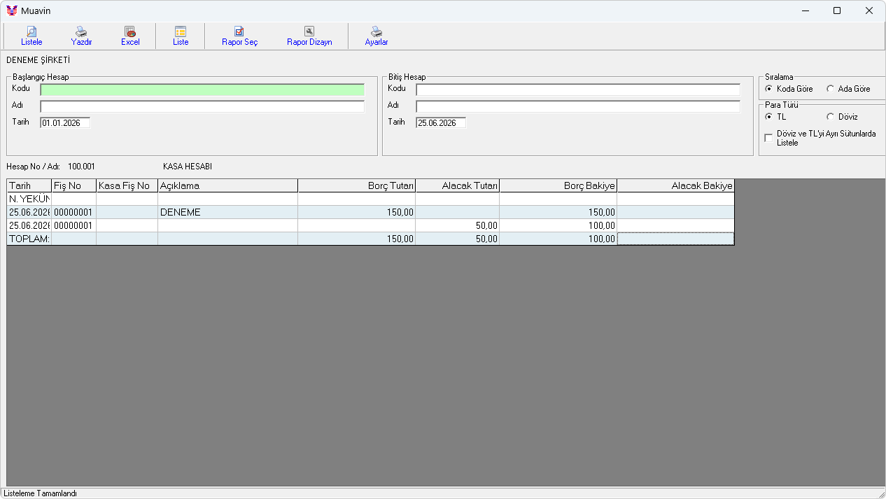Select the Rapor Seç icon
The height and width of the screenshot is (499, 886).
tap(239, 31)
